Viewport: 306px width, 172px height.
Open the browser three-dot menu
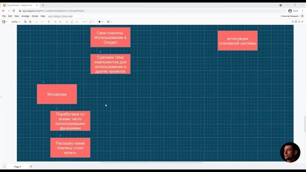[303, 11]
